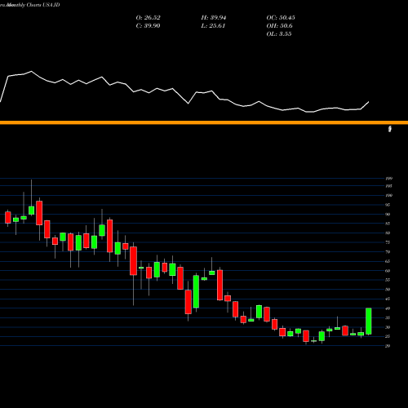
Task: Select the candle with wick reaching 109
Action: (x=31, y=211)
